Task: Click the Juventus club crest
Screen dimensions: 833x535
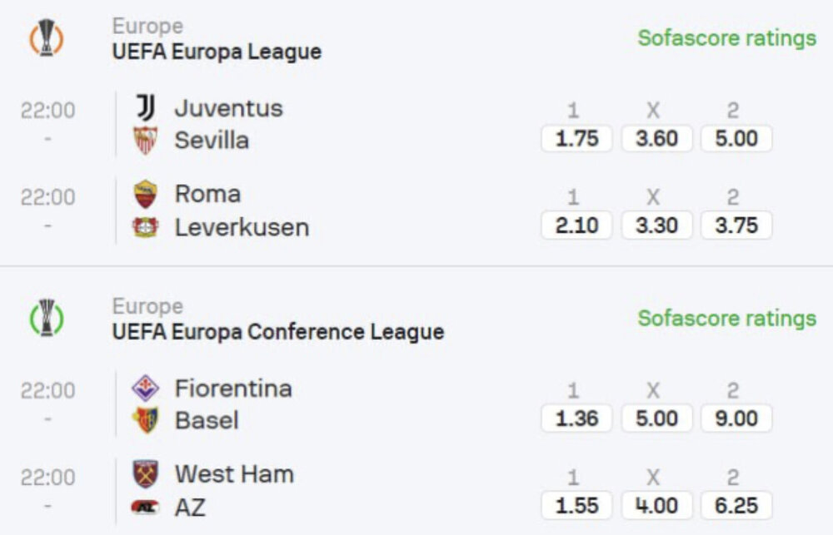Action: (146, 108)
